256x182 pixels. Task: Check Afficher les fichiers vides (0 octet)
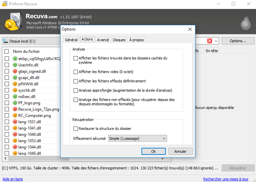[x=76, y=72]
